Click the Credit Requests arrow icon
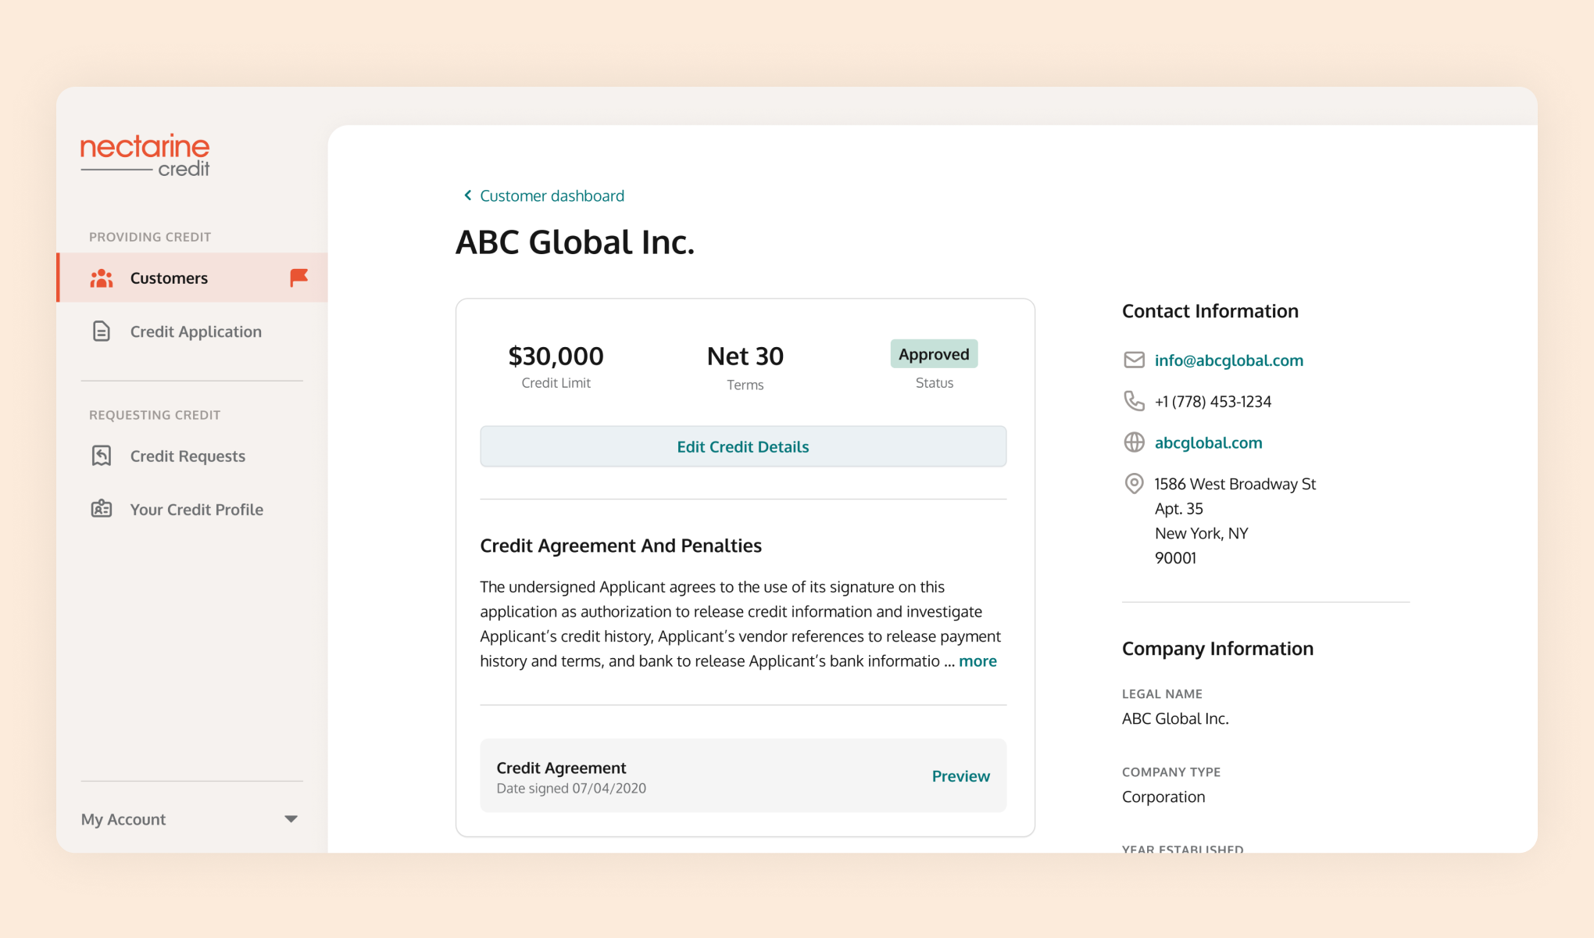This screenshot has height=938, width=1594. point(101,456)
